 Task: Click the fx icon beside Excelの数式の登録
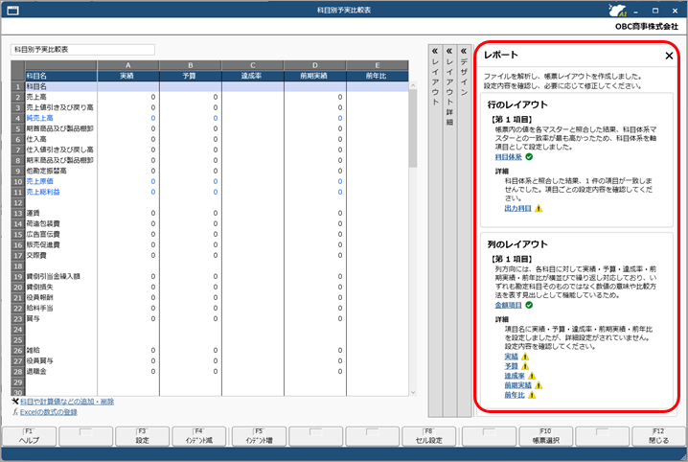pos(15,412)
